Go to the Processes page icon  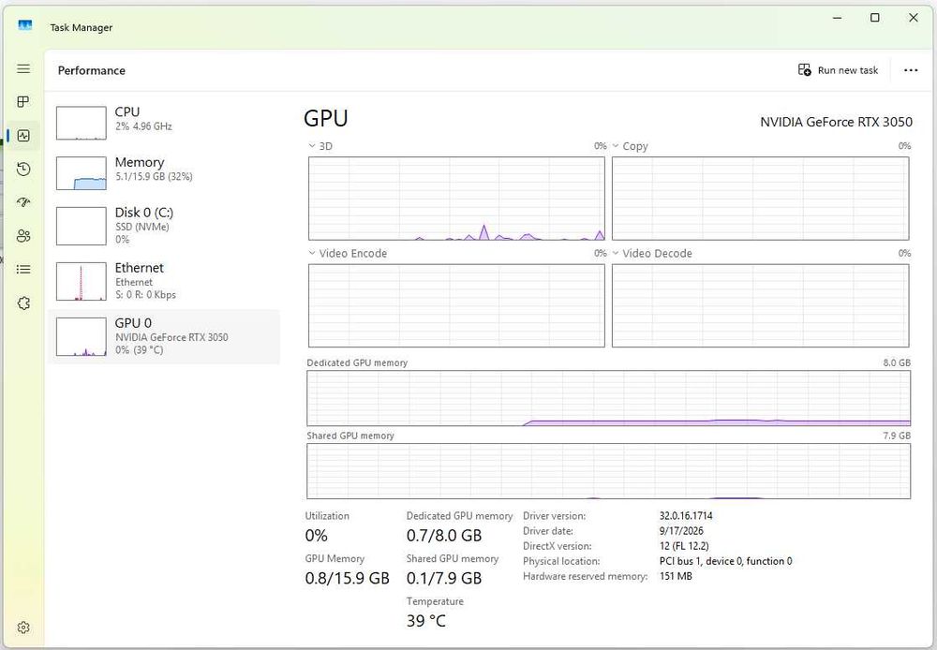(x=23, y=101)
